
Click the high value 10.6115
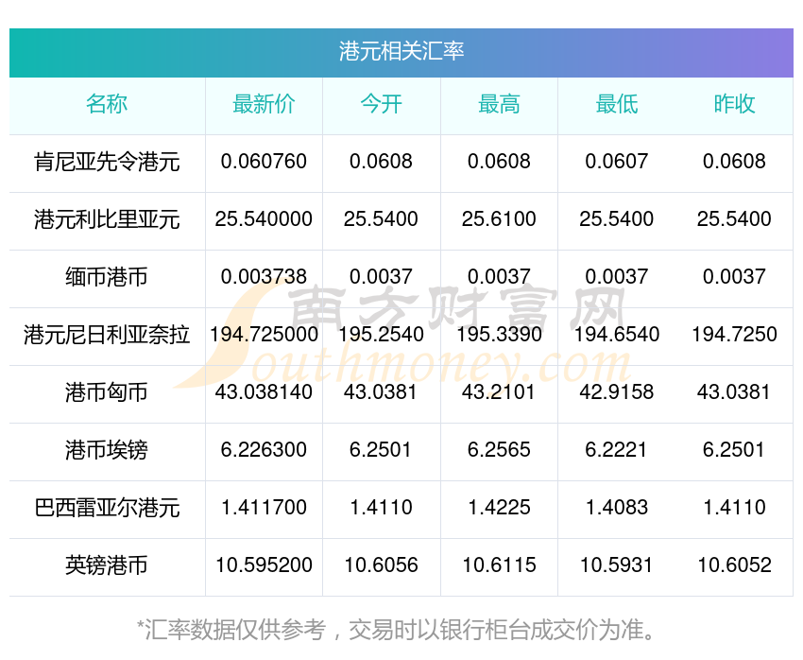point(499,564)
